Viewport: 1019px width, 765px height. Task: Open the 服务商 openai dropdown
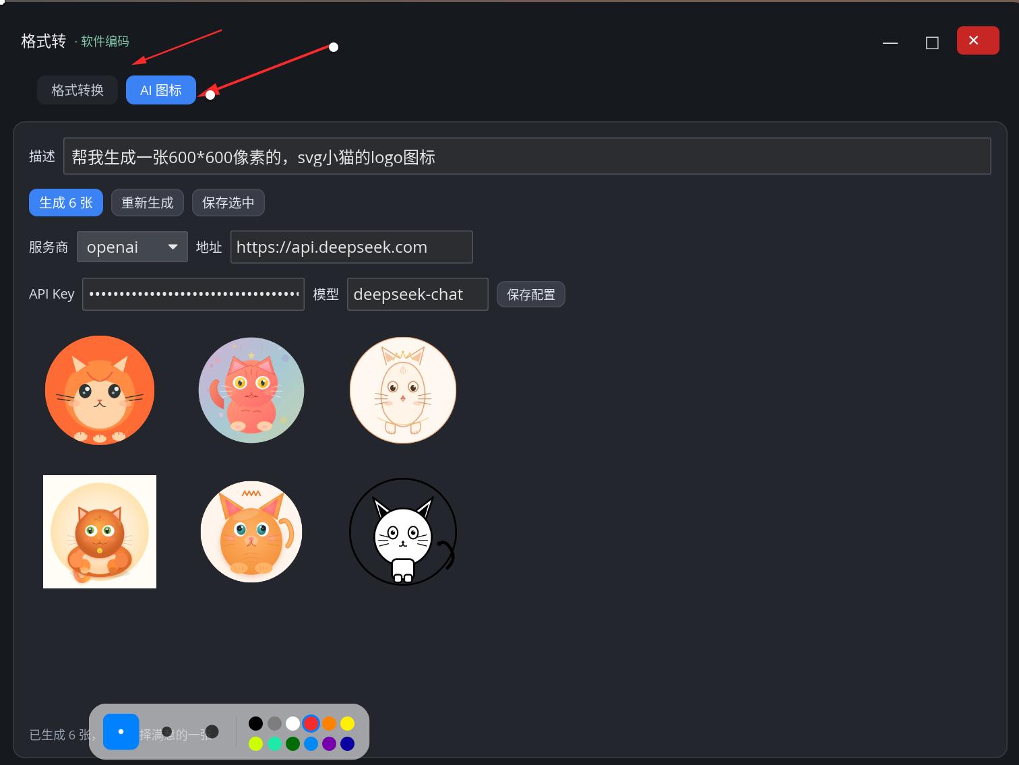click(x=132, y=247)
